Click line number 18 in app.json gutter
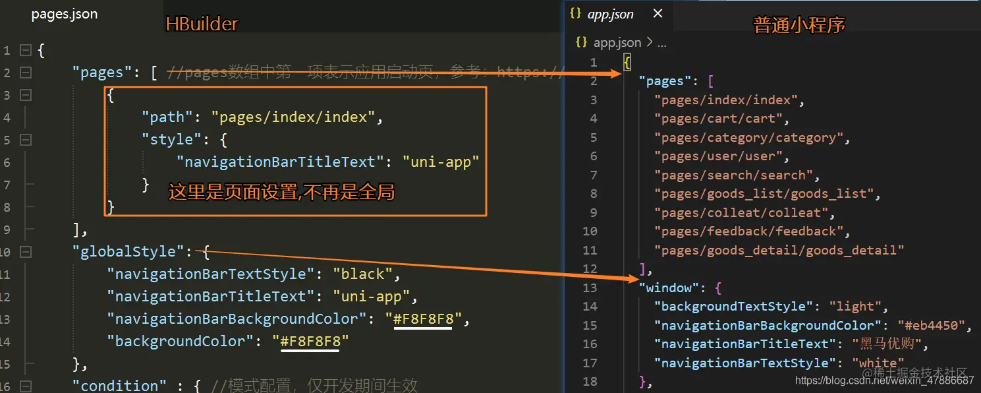Image resolution: width=981 pixels, height=393 pixels. [x=590, y=382]
